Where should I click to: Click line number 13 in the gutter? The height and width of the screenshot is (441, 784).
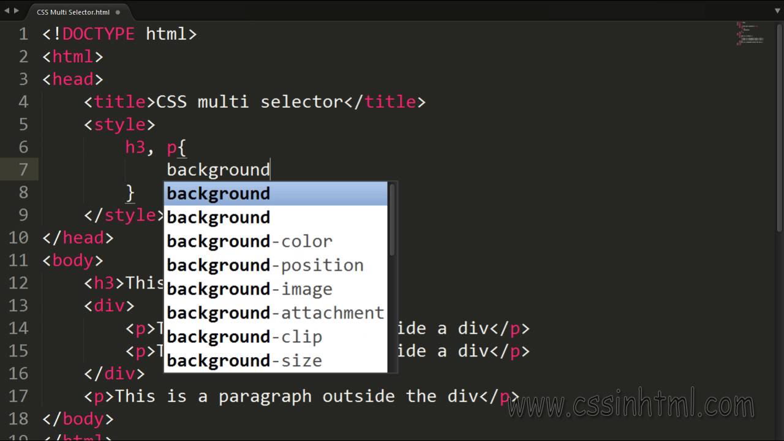pyautogui.click(x=18, y=306)
